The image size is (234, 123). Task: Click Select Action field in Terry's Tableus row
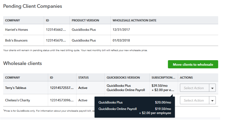(x=194, y=88)
